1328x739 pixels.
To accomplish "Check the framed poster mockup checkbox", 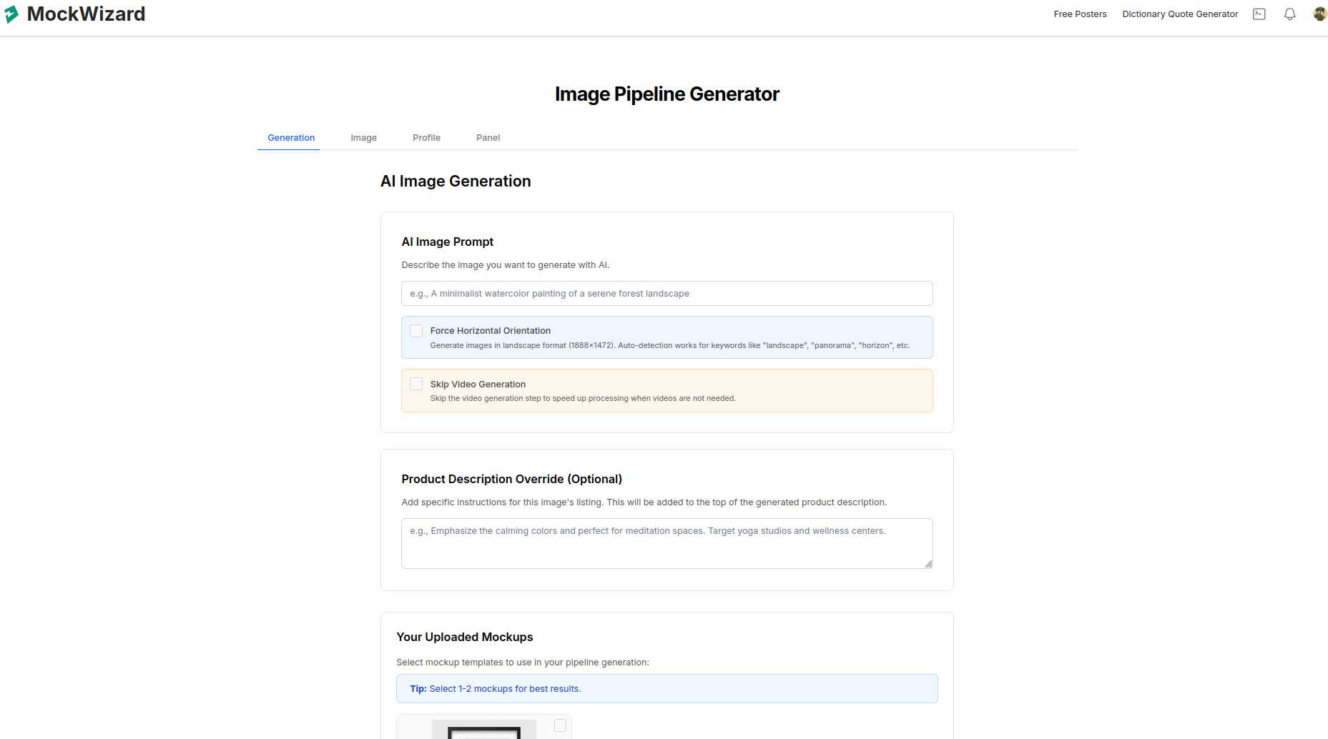I will point(560,725).
